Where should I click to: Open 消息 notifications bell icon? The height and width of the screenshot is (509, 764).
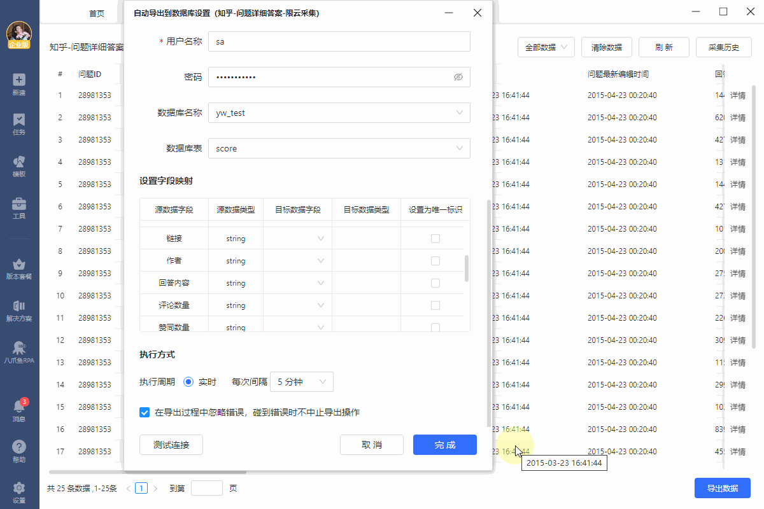tap(19, 410)
